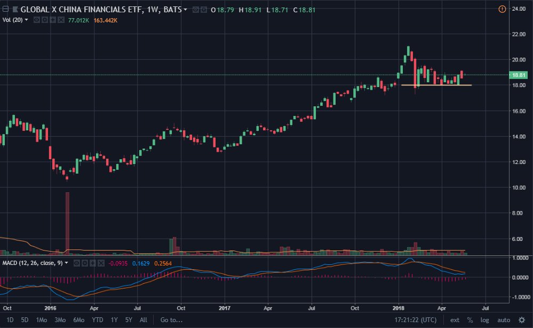Screen dimensions: 533x328
Task: Click the close price value 18.81 in legend
Action: pyautogui.click(x=307, y=10)
